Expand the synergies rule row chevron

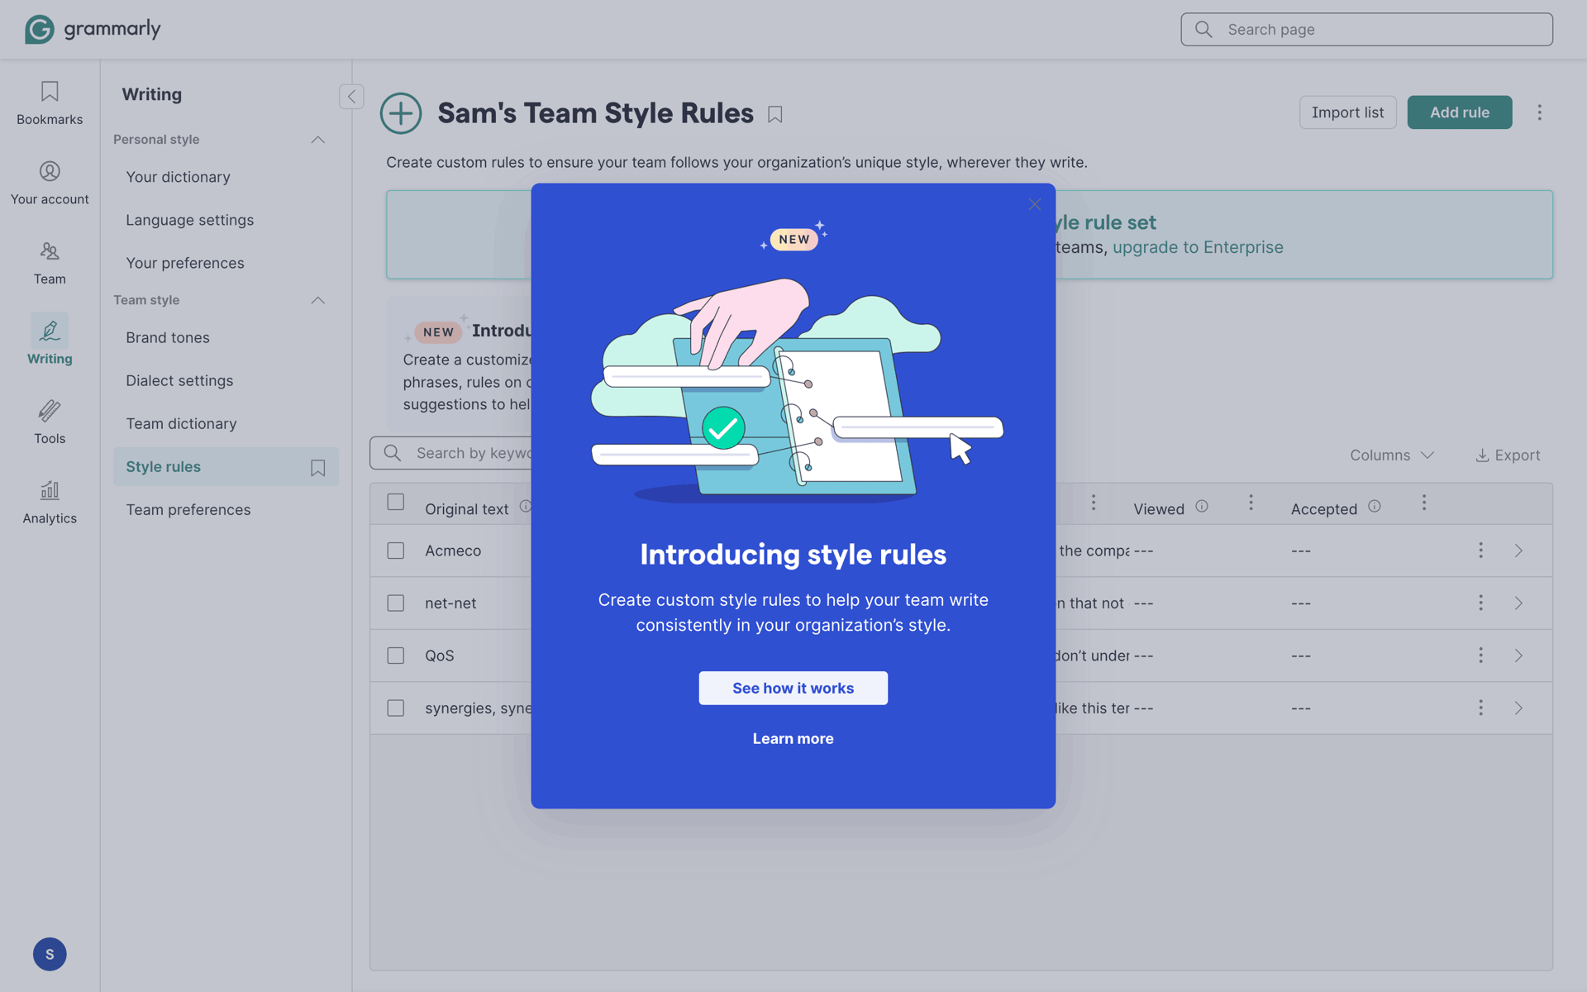click(1518, 708)
